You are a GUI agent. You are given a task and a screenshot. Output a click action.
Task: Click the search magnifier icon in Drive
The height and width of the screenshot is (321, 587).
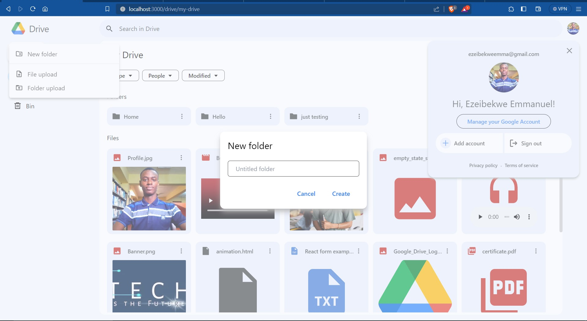[109, 29]
